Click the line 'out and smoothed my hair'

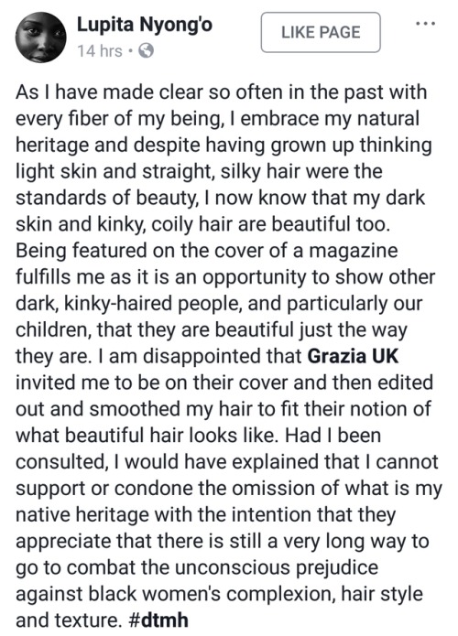point(224,409)
